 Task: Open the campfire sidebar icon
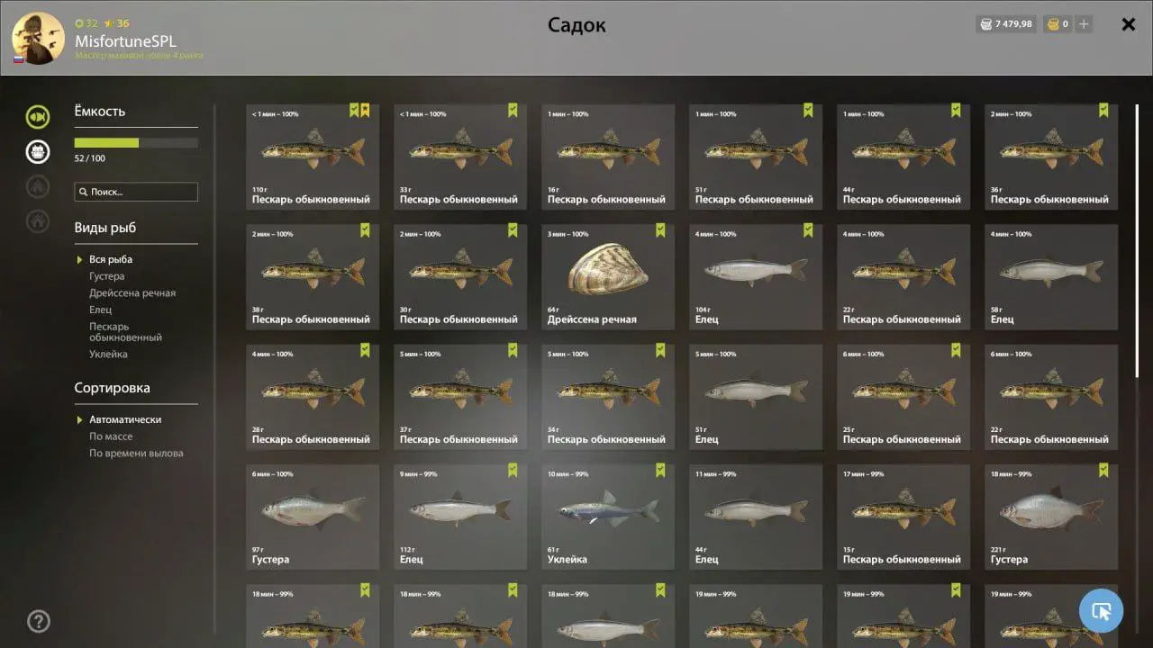coord(38,186)
